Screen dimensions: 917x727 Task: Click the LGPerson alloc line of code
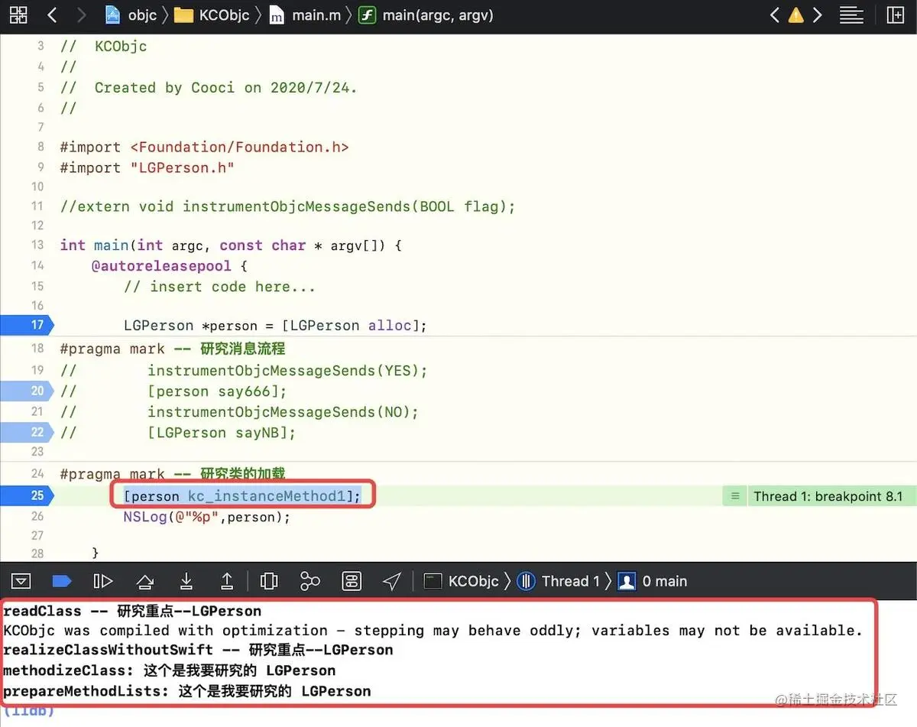coord(275,326)
